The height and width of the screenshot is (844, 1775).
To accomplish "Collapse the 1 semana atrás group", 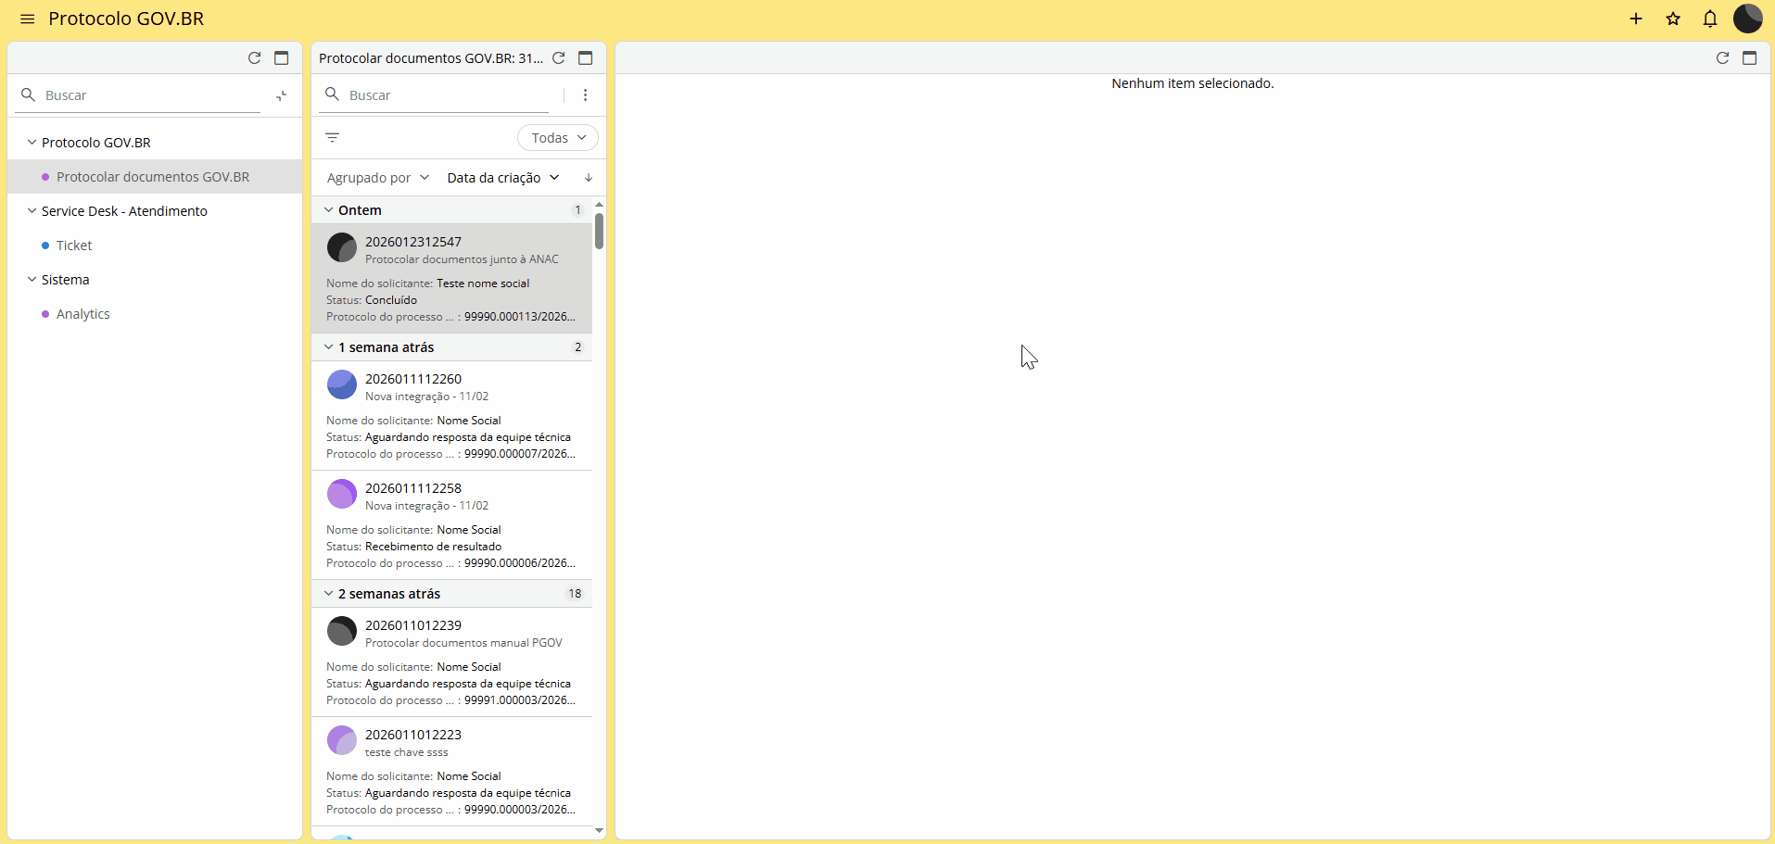I will (x=329, y=347).
